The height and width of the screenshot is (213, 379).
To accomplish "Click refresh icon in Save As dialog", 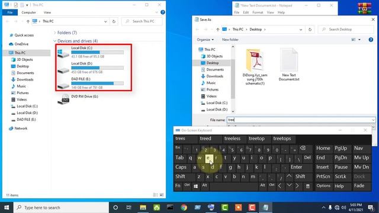I will (x=310, y=30).
